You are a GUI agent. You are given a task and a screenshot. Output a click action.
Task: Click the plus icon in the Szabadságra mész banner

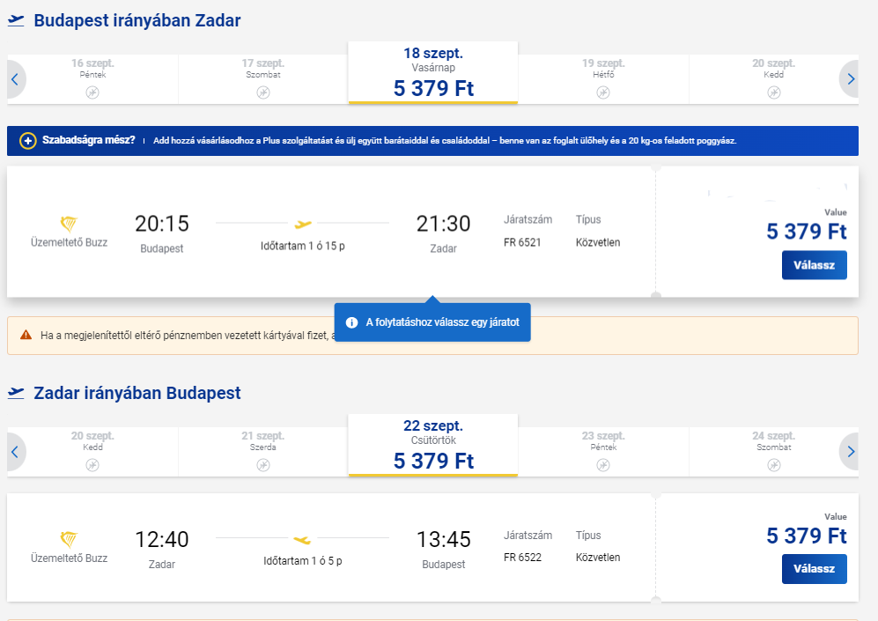pyautogui.click(x=28, y=141)
